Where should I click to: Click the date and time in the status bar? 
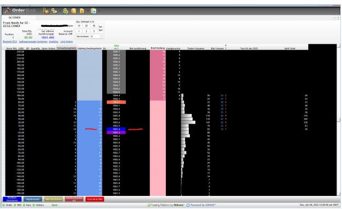(x=318, y=205)
